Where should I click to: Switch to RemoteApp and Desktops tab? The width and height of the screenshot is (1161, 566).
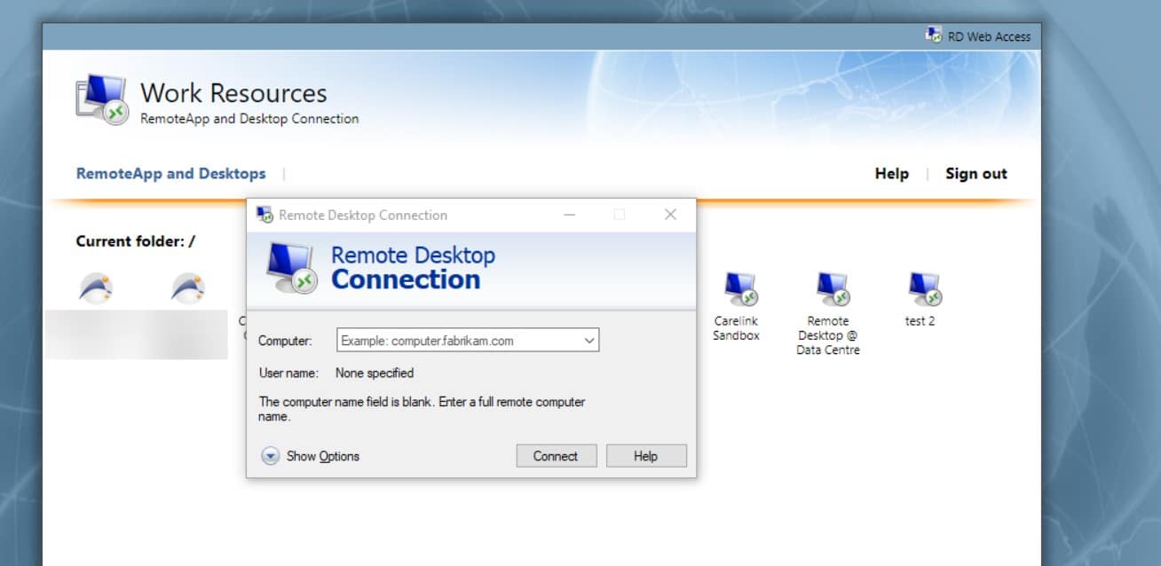point(170,174)
